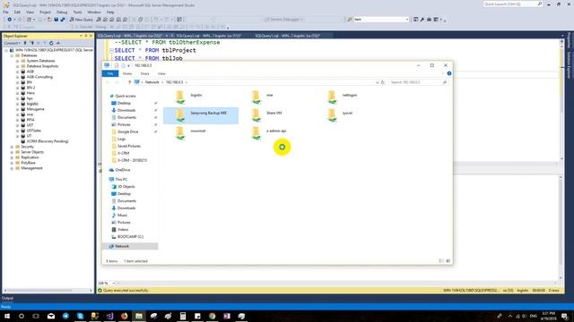
Task: Select the Replication folder in Object Explorer
Action: (x=30, y=157)
